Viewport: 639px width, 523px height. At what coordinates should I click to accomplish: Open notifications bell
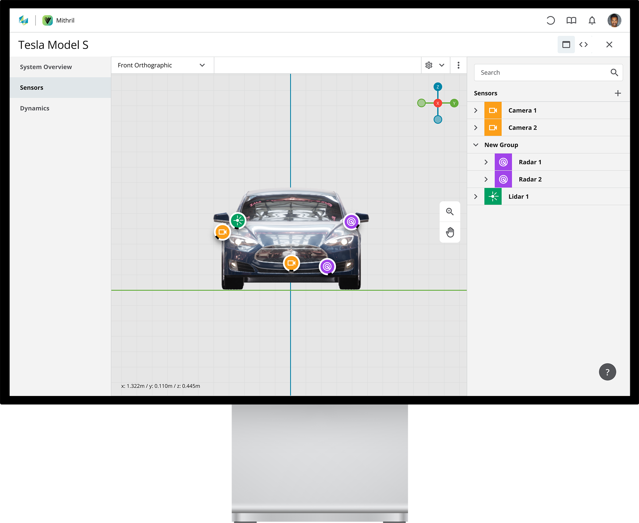[592, 20]
